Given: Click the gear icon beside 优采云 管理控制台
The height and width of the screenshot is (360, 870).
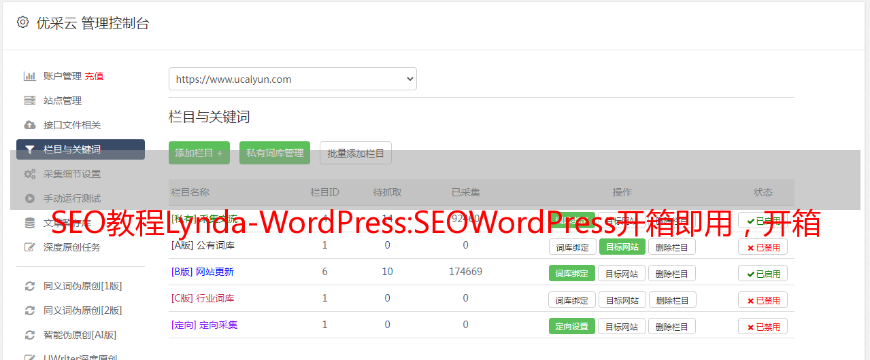Looking at the screenshot, I should (22, 22).
